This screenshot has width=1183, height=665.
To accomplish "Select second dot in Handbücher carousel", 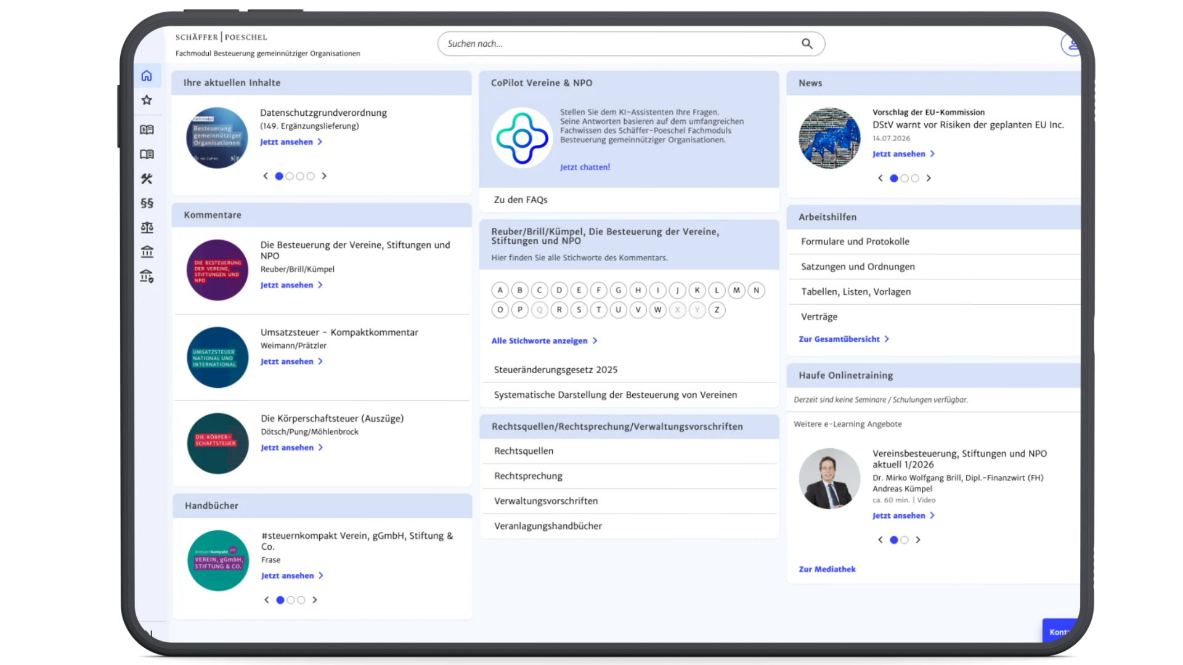I will point(291,600).
